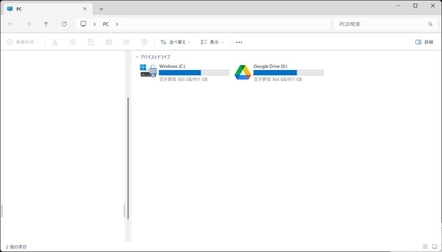The image size is (442, 252).
Task: Open the 新規作成 new item menu
Action: pyautogui.click(x=23, y=42)
